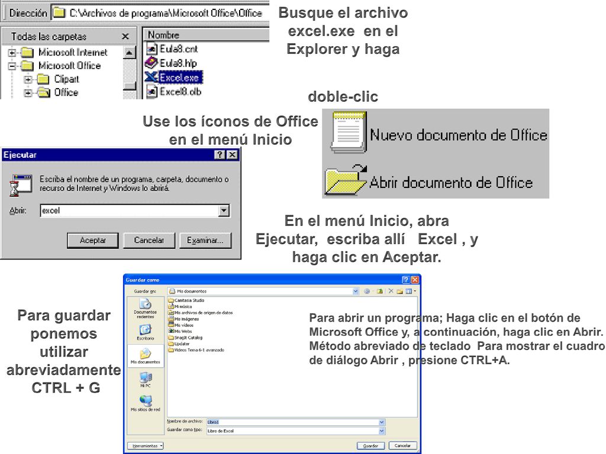Viewport: 606px width, 454px height.
Task: Open the Mis imágenes folder
Action: click(x=183, y=319)
